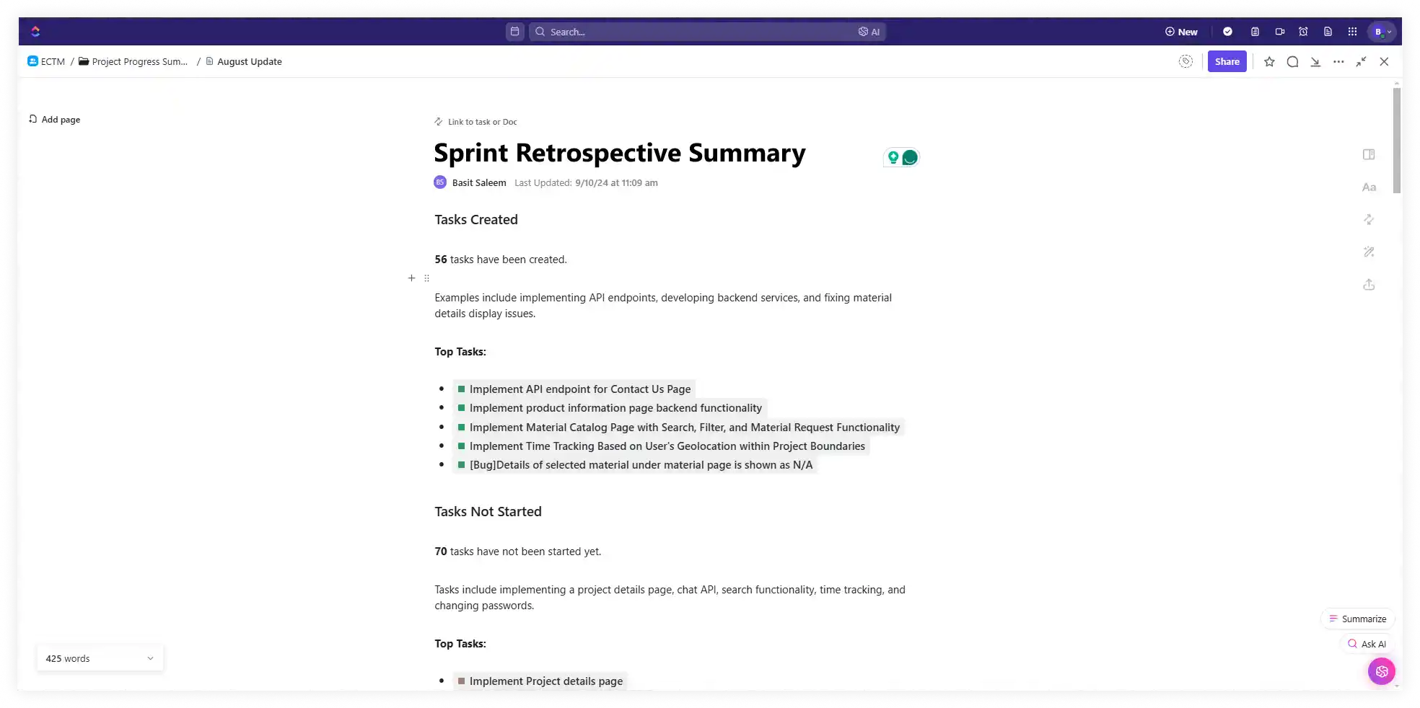
Task: Close the document view
Action: [x=1384, y=62]
